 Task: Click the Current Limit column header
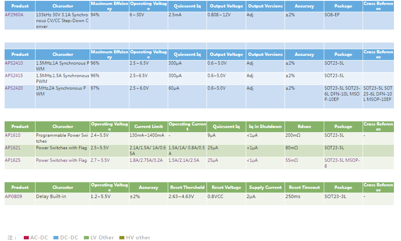tap(149, 127)
